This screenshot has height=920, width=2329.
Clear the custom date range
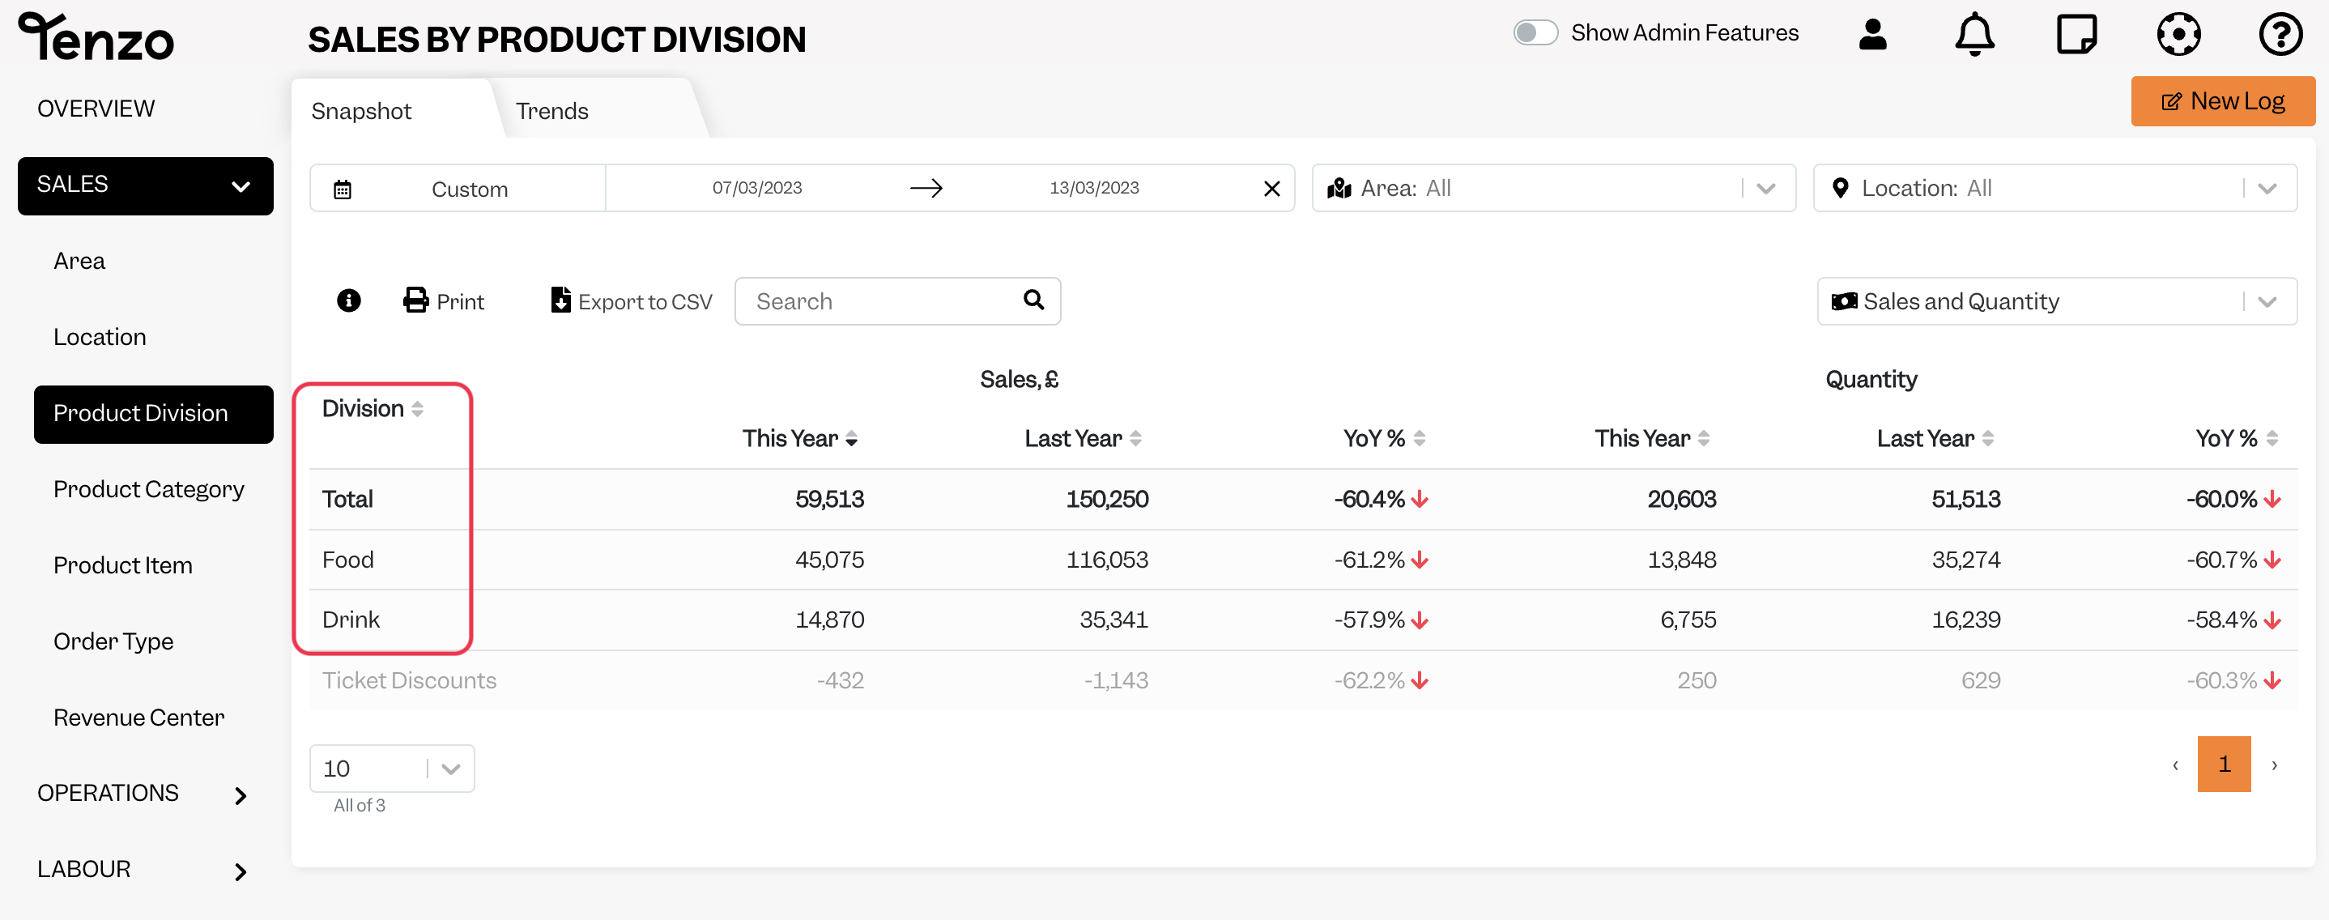pos(1271,188)
